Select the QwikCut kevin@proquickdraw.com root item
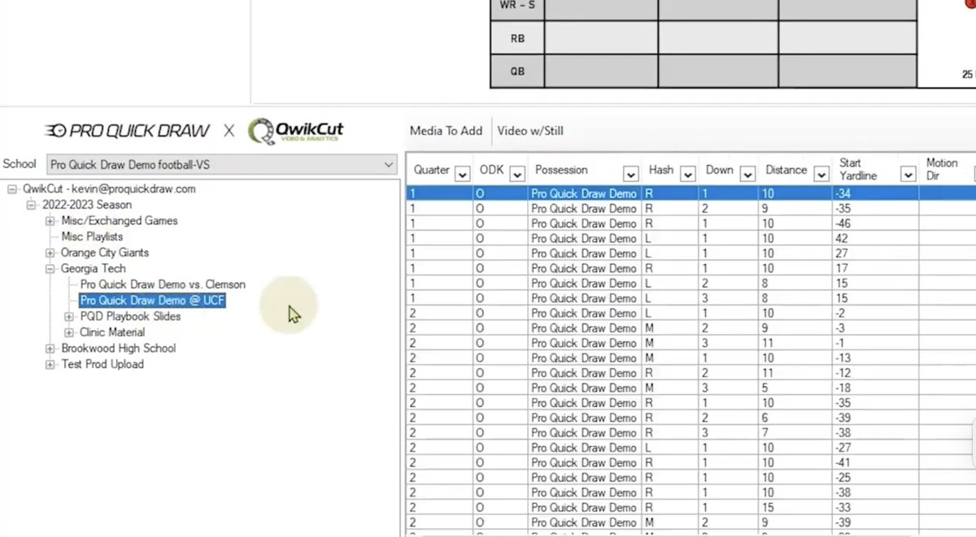Viewport: 976px width, 537px height. pyautogui.click(x=109, y=189)
